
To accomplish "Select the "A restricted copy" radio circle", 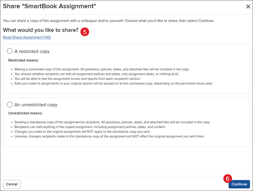I will [10, 51].
